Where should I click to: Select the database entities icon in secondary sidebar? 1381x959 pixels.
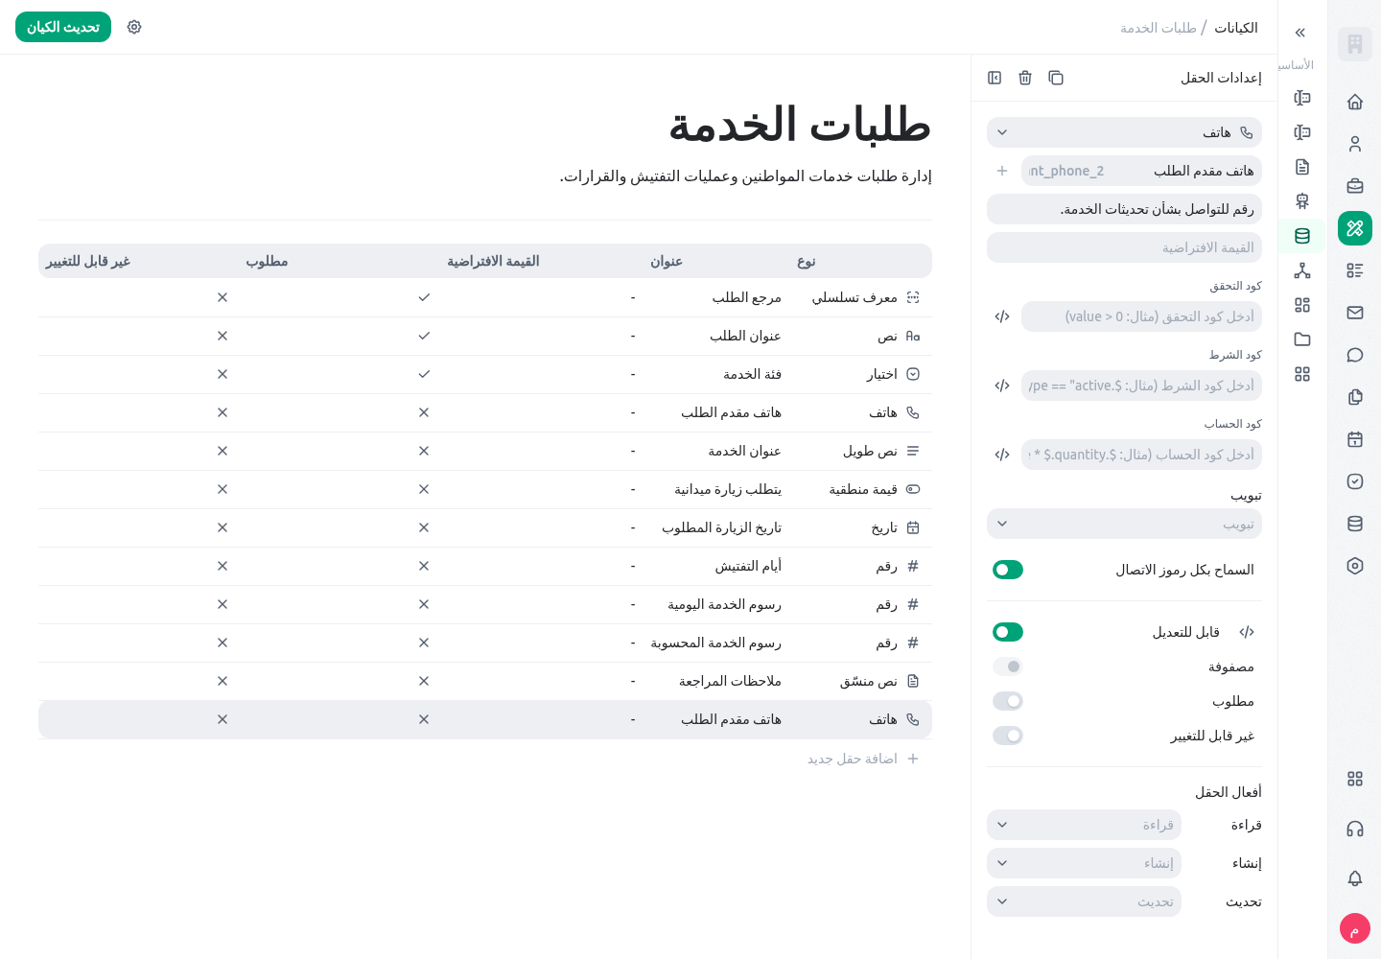[1302, 236]
